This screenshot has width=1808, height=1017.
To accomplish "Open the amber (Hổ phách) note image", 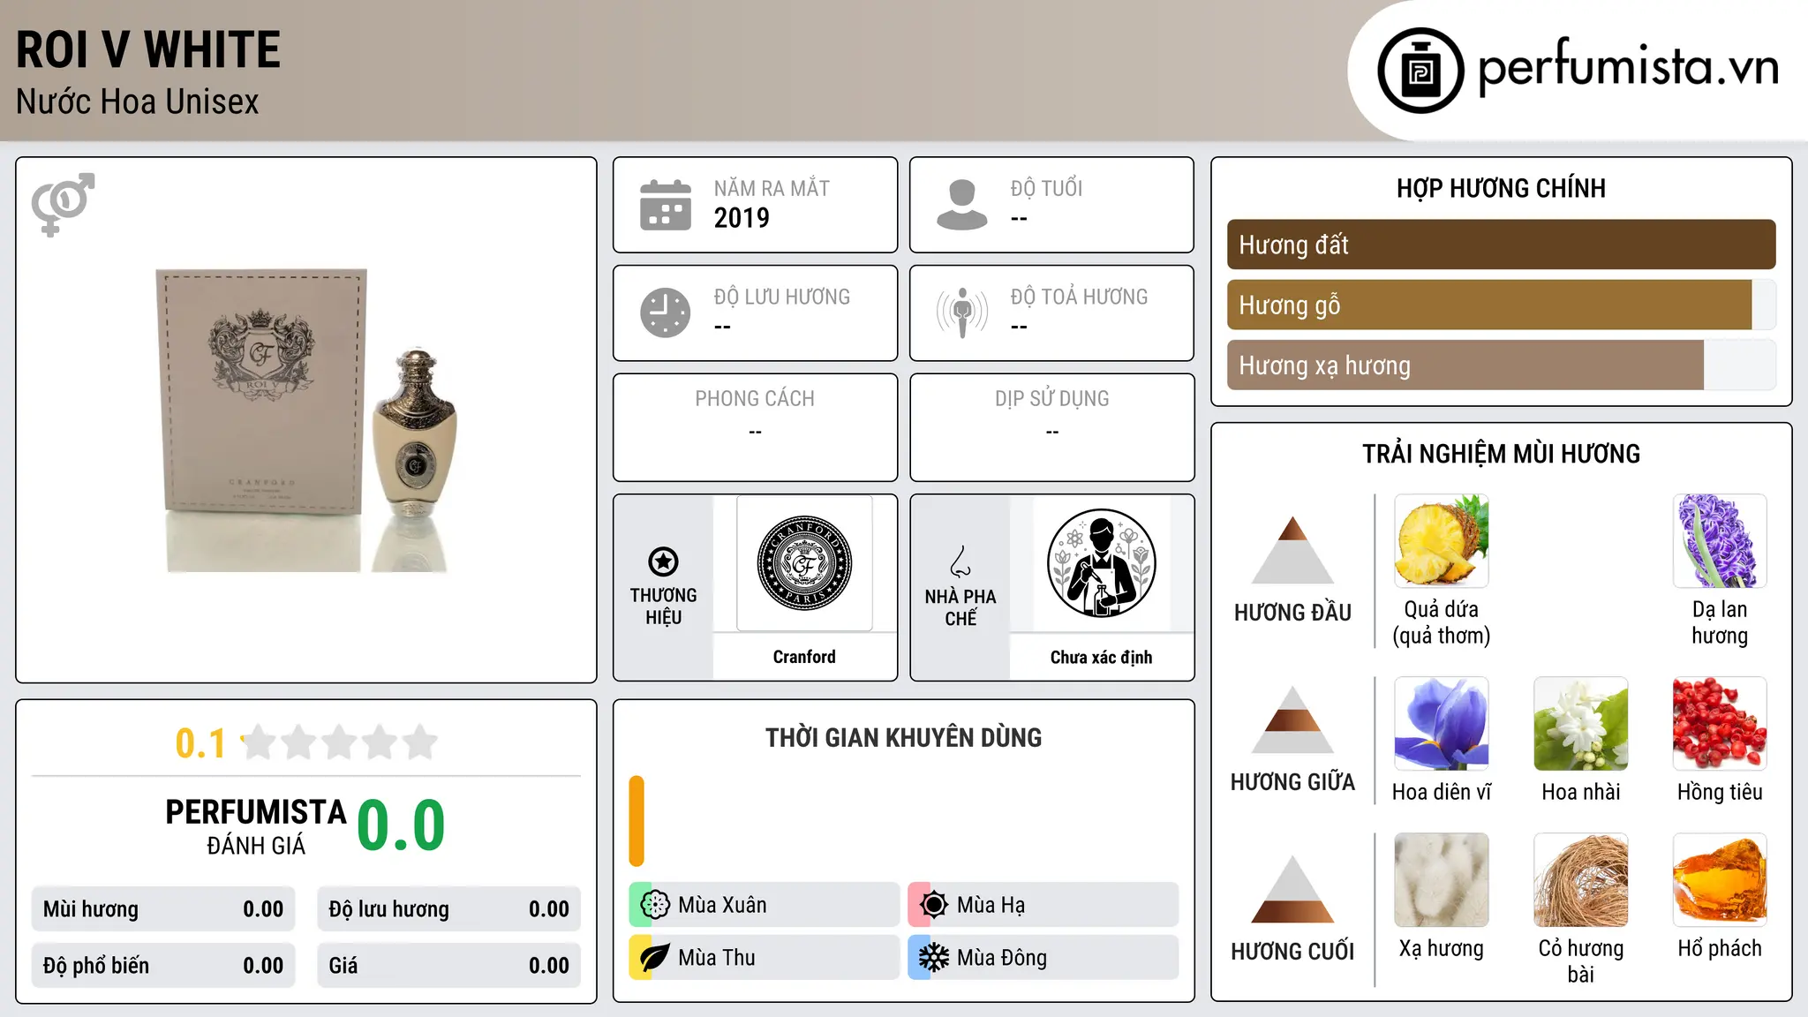I will [x=1720, y=880].
